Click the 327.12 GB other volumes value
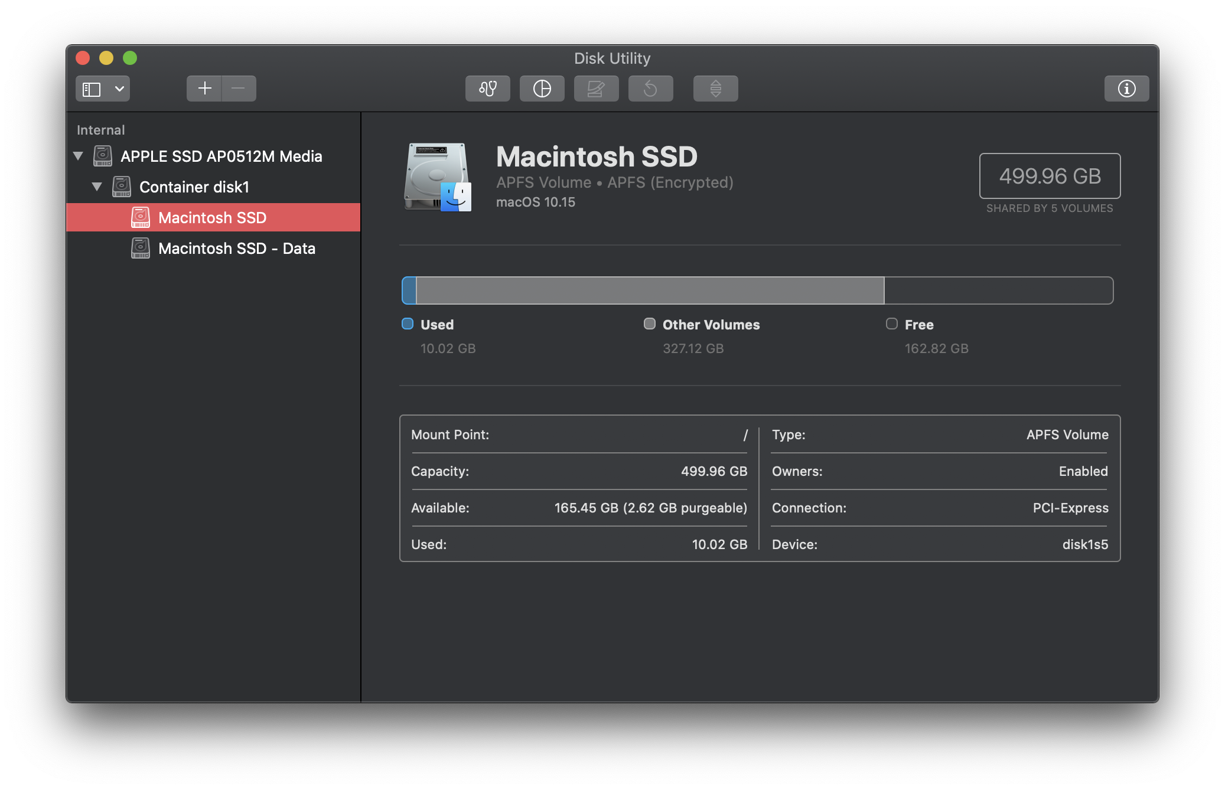Image resolution: width=1225 pixels, height=790 pixels. [x=693, y=348]
